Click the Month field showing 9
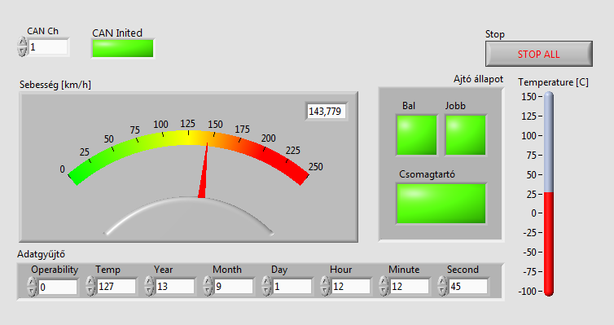Image resolution: width=614 pixels, height=325 pixels. [234, 287]
